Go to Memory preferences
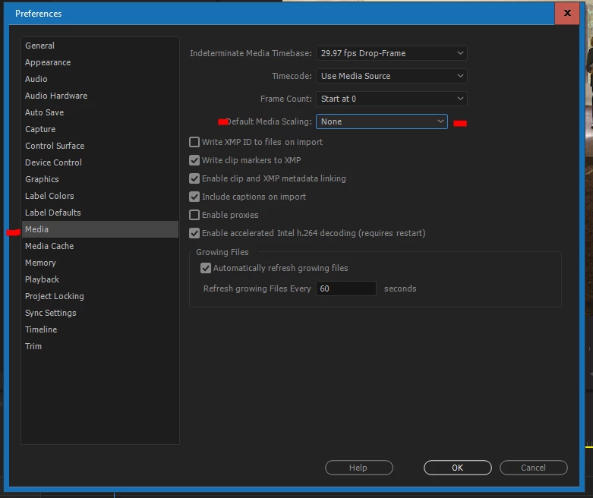 click(99, 263)
